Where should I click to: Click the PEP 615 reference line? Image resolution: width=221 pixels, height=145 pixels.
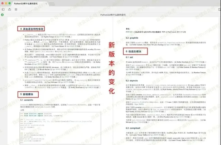[x=156, y=32]
